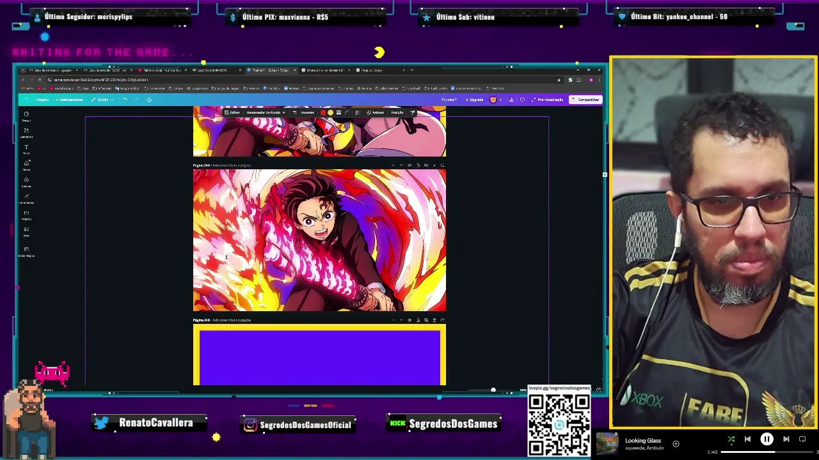
Task: Open the Apps panel in sidebar
Action: 26,231
